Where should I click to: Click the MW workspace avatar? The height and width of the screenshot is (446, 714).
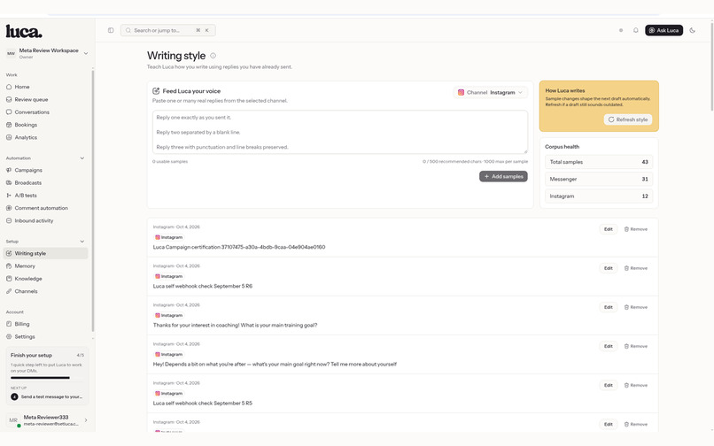click(11, 53)
